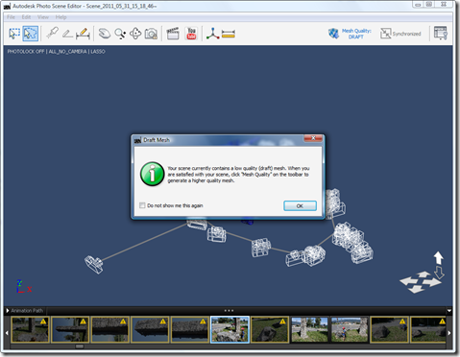Set the world coordinate axes tool
Viewport: 460px width, 357px height.
pyautogui.click(x=212, y=34)
